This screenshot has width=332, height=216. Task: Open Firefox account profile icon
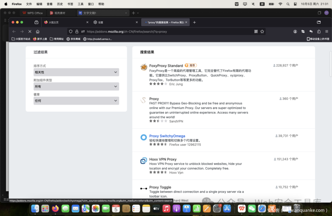[x=295, y=32]
